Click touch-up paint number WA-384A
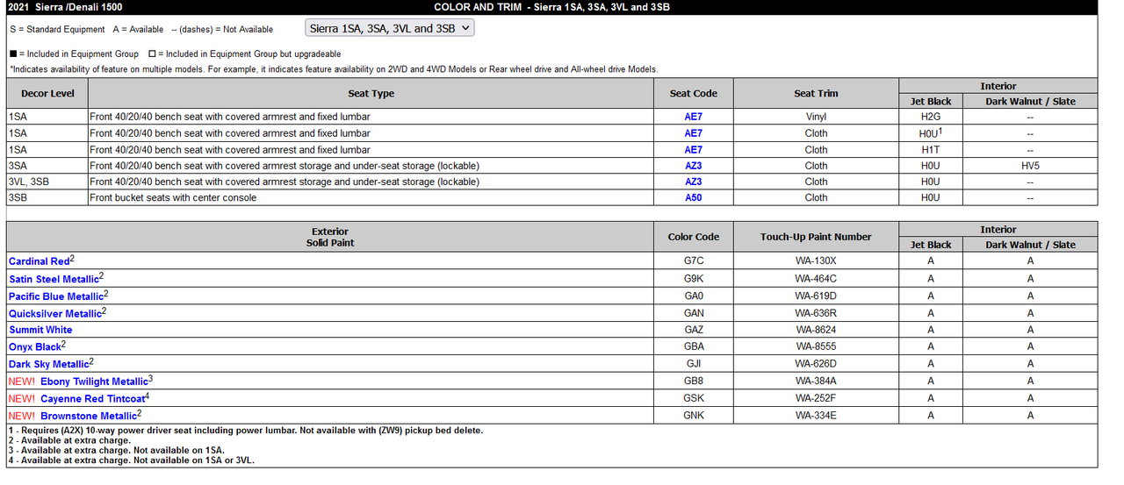Screen dimensions: 1124x485 pyautogui.click(x=816, y=382)
